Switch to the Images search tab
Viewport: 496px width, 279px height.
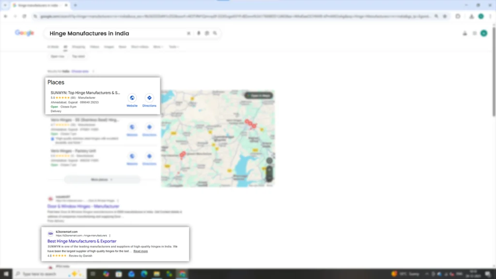coord(108,46)
